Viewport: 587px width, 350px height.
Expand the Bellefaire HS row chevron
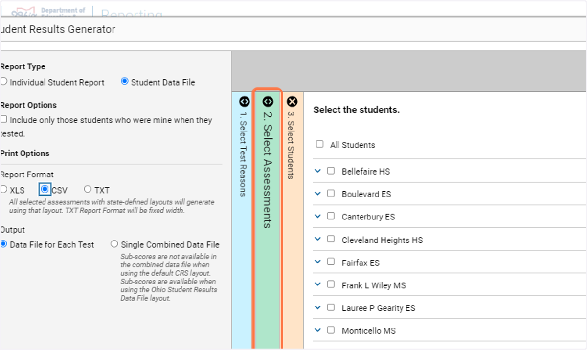point(317,171)
